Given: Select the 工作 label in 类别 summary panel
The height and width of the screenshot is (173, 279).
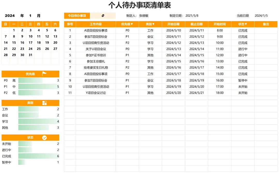Looking at the screenshot, I should coord(5,109).
